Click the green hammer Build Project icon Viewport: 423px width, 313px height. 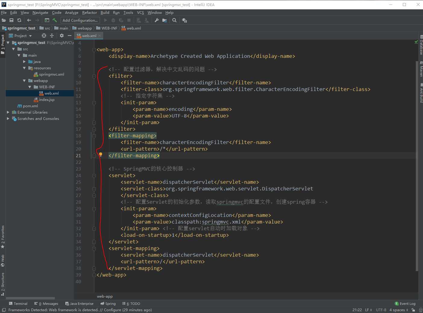[55, 20]
